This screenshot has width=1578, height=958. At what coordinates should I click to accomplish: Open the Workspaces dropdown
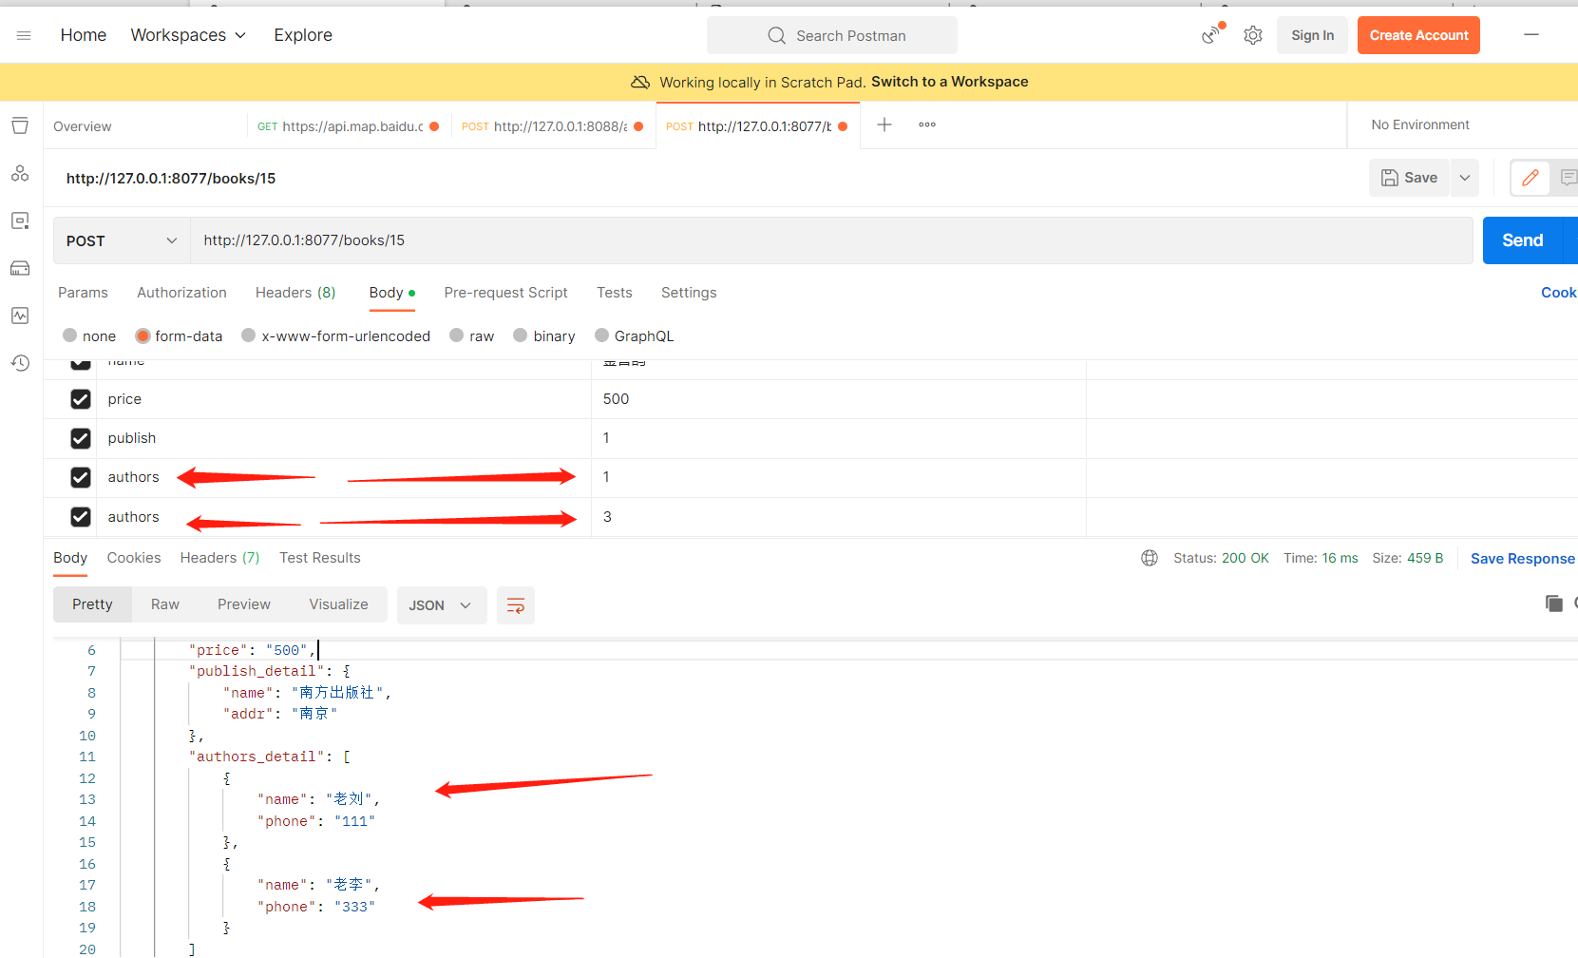[188, 35]
